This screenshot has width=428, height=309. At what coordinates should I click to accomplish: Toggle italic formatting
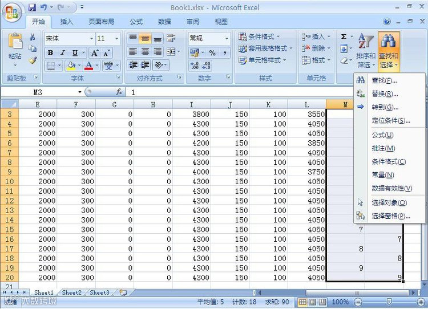(x=63, y=52)
